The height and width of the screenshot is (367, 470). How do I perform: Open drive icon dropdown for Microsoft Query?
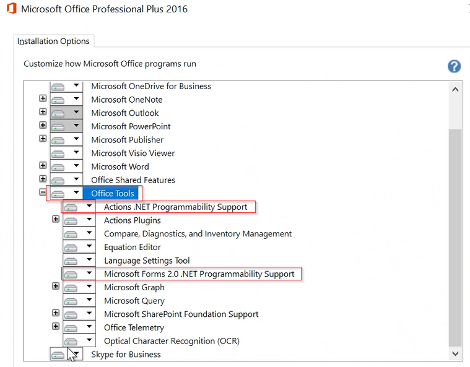click(79, 301)
